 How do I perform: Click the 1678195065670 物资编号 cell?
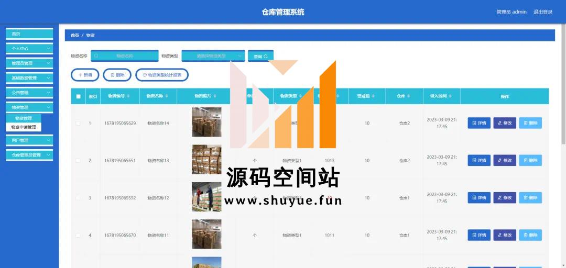tap(120, 235)
